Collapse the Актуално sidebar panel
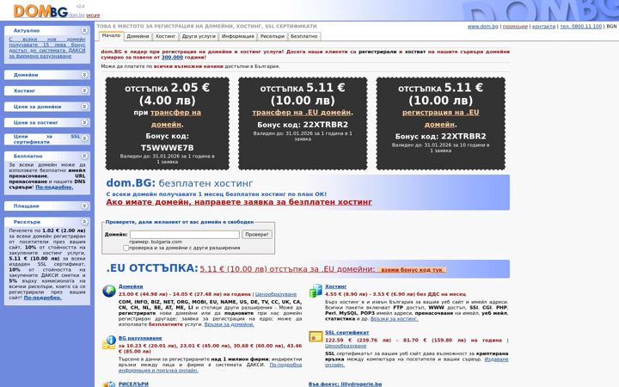The image size is (619, 387). (84, 30)
